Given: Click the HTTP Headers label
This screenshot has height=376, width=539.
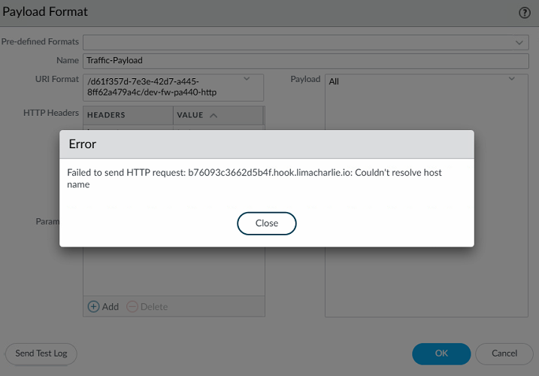Looking at the screenshot, I should (x=51, y=113).
